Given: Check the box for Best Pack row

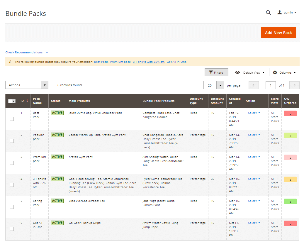Looking at the screenshot, I should 12,119.
